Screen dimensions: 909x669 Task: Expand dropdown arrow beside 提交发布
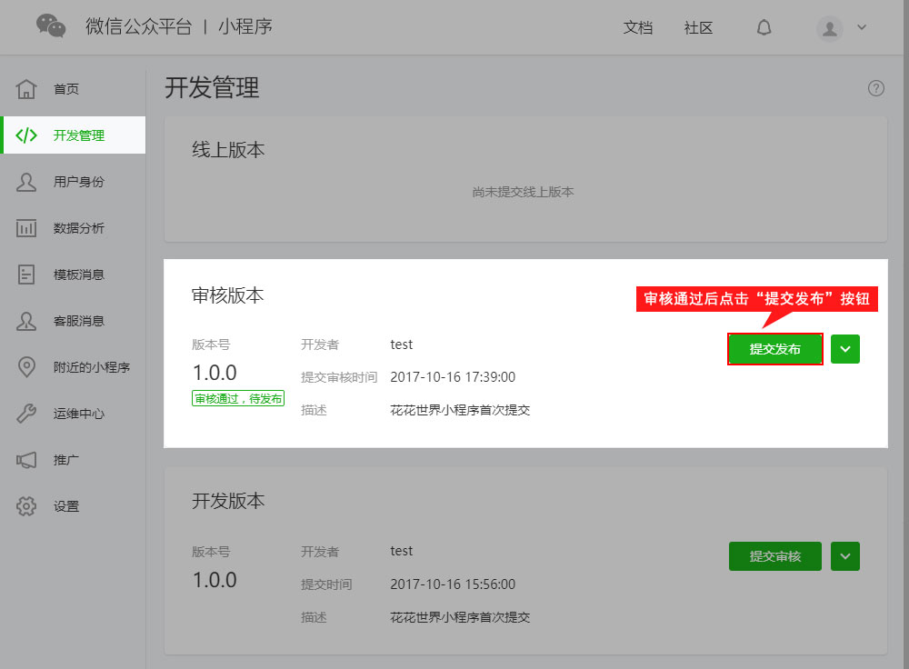coord(845,349)
